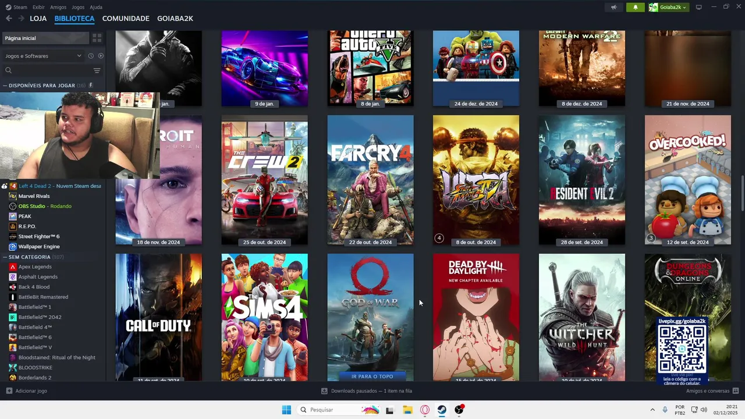745x419 pixels.
Task: Click the IR PARA O TOPO button
Action: pos(372,377)
